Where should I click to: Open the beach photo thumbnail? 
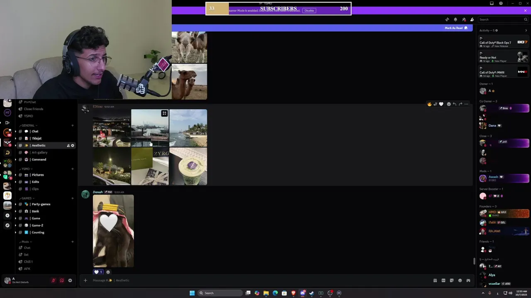coord(188,128)
